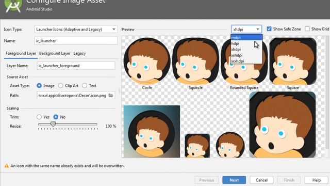The image size is (330, 186).
Task: Click the Help button
Action: coord(316,180)
